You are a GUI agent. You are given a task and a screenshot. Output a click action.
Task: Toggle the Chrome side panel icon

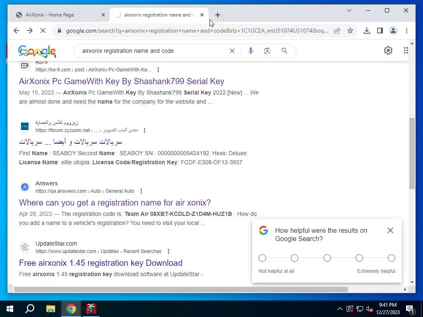(x=380, y=31)
